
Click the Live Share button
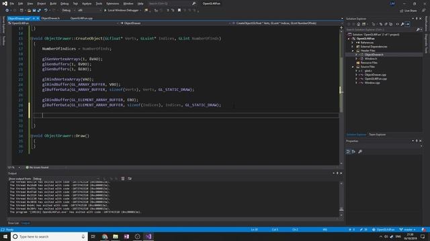coord(408,11)
